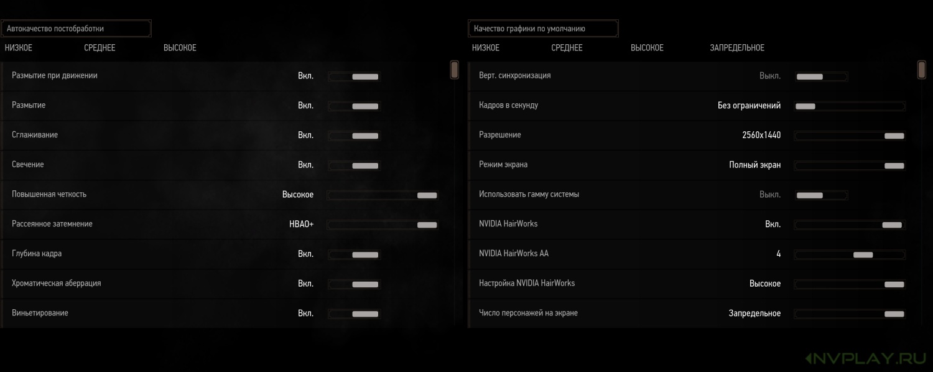Toggle Глубина кадра switch

tap(354, 254)
